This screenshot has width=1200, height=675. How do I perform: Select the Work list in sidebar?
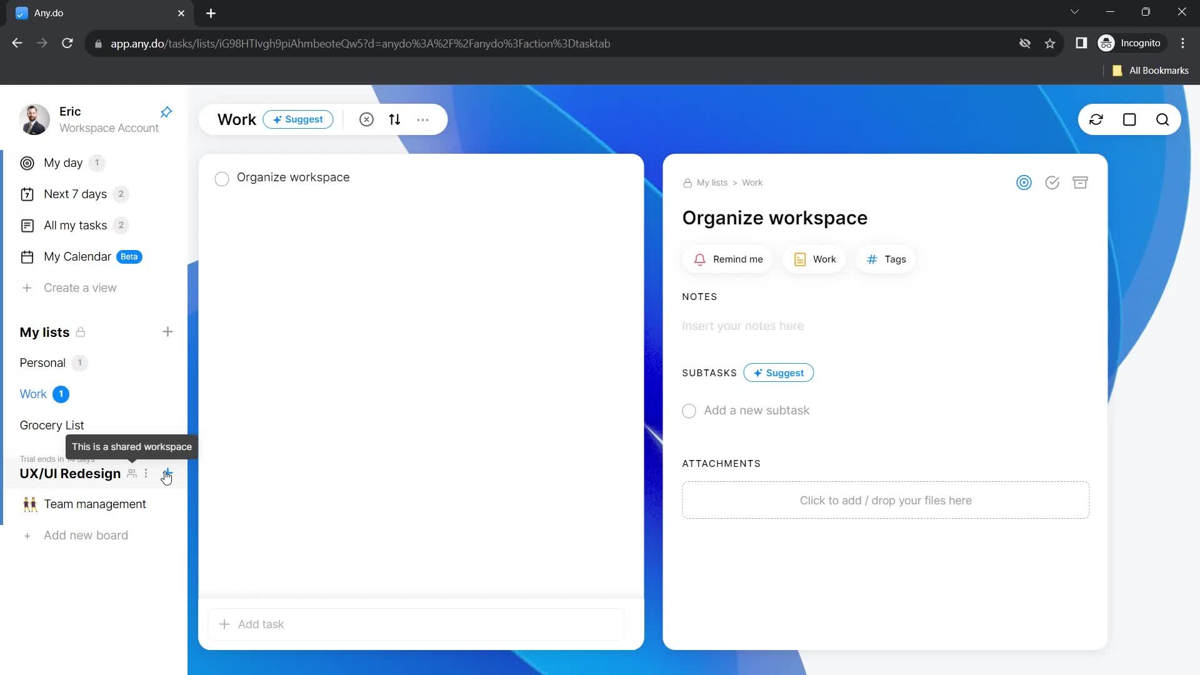[33, 394]
